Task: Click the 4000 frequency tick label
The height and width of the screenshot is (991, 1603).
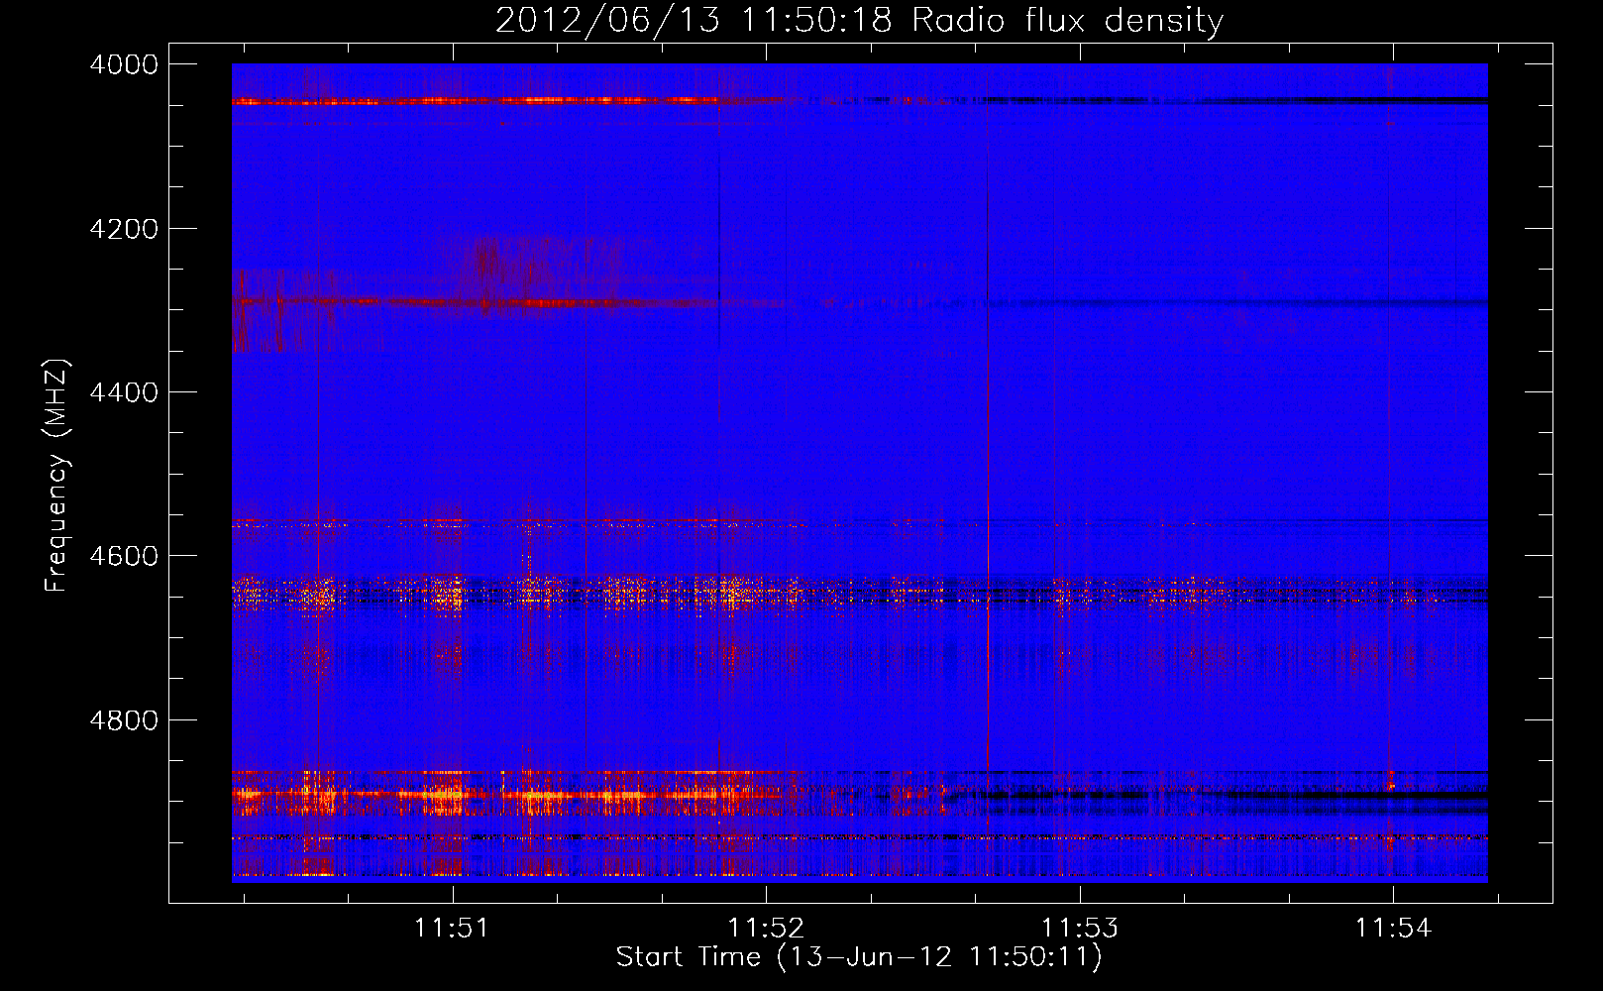Action: [124, 64]
